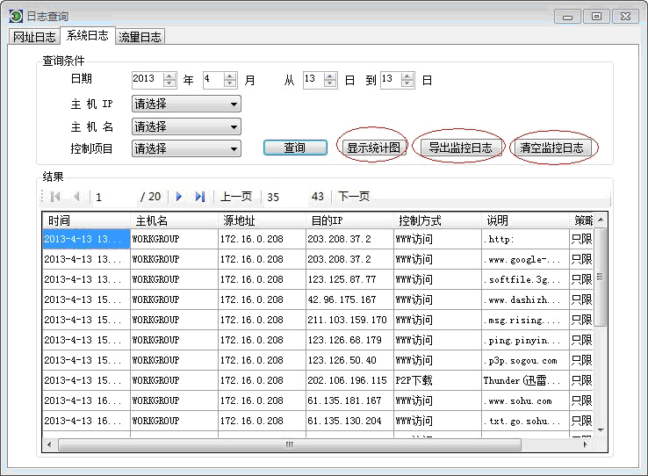This screenshot has width=648, height=476.
Task: Click the 查询 button
Action: coord(295,148)
